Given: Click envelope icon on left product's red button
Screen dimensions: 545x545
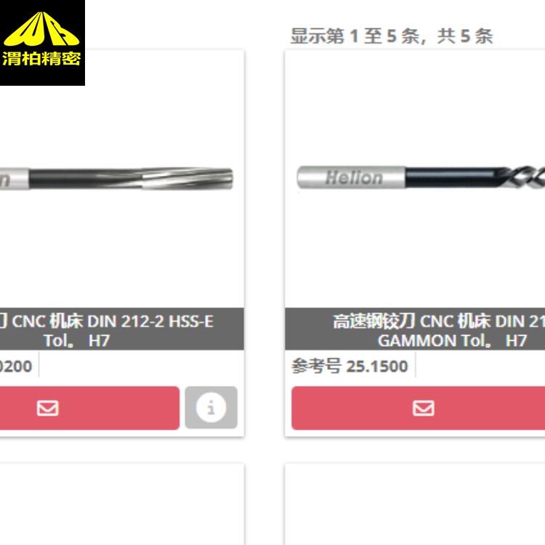Looking at the screenshot, I should (48, 408).
